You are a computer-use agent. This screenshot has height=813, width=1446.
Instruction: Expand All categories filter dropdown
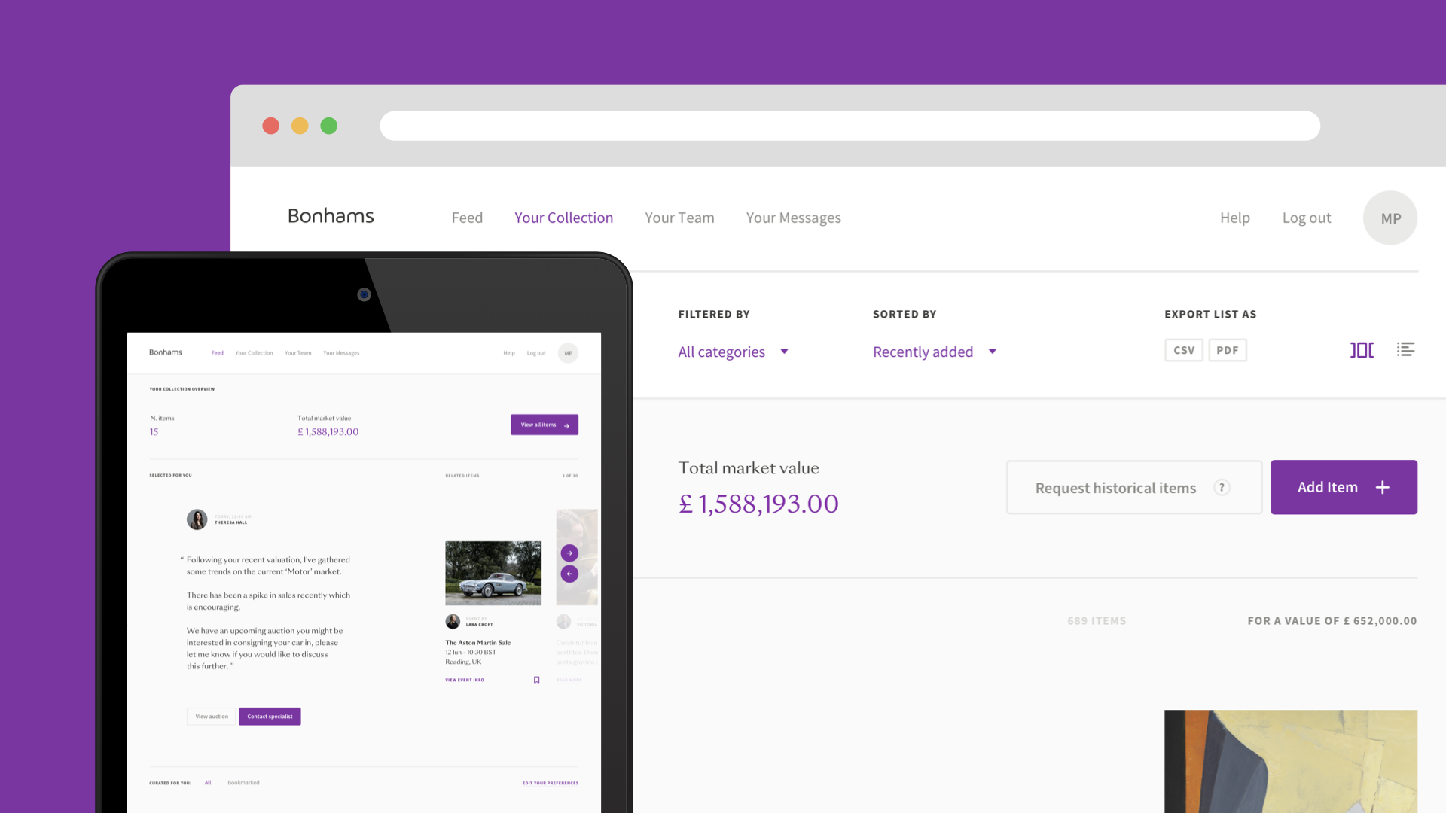coord(721,352)
